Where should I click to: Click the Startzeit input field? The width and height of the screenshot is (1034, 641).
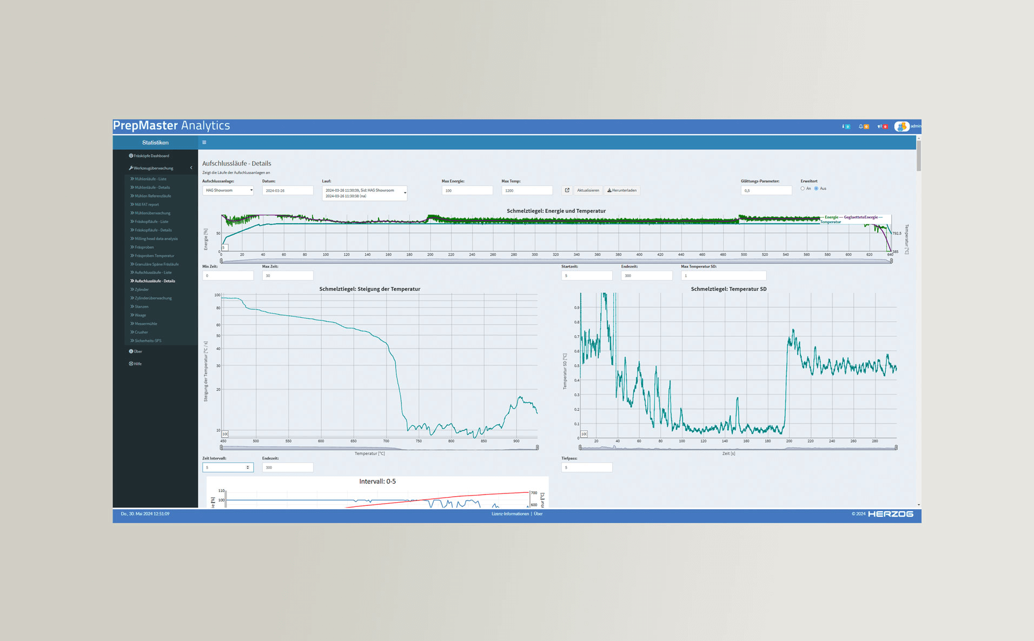click(x=587, y=276)
